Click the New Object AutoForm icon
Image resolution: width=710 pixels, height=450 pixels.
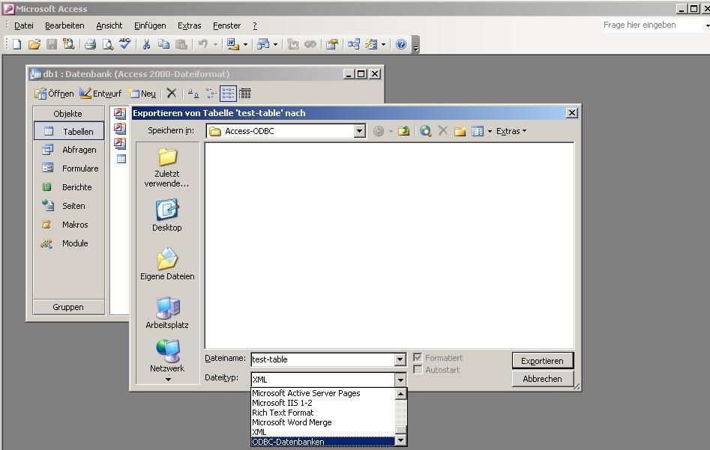tap(371, 44)
